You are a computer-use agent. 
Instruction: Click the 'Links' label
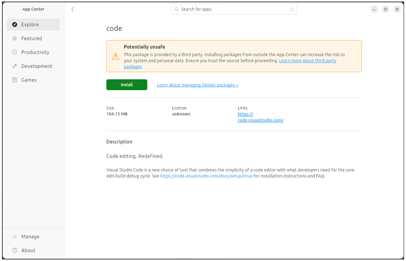(243, 108)
